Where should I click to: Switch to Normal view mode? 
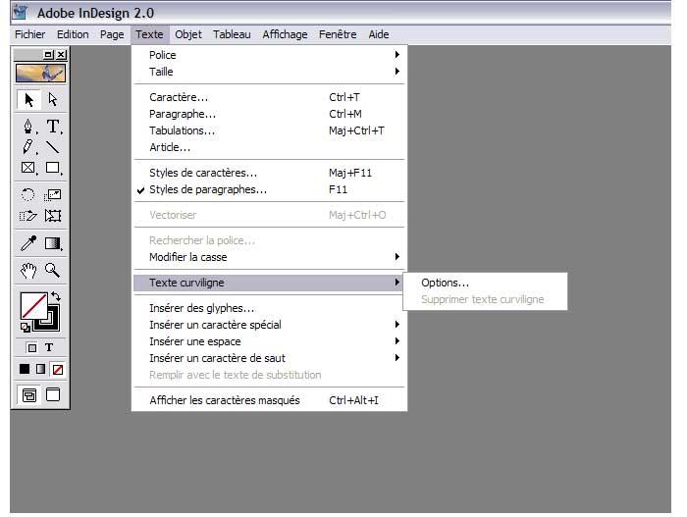(28, 394)
